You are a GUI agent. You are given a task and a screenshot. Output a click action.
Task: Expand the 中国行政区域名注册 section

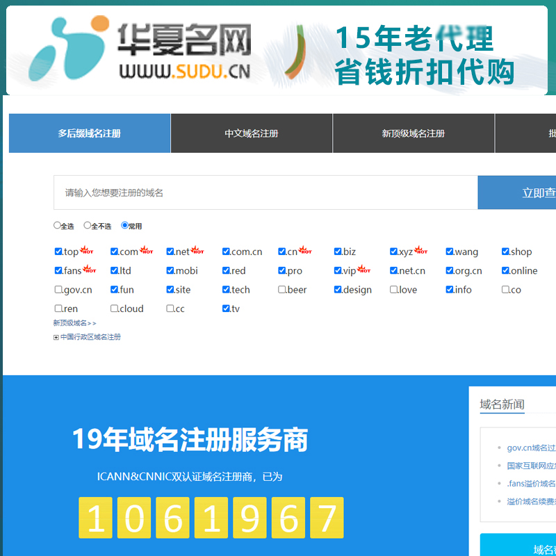click(56, 336)
